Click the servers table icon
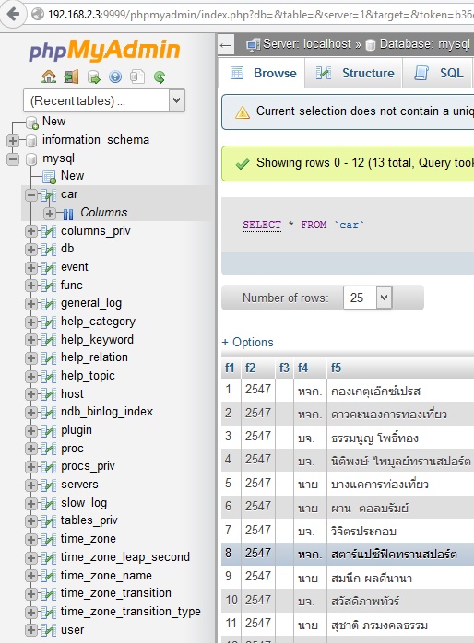The height and width of the screenshot is (643, 474). pos(49,485)
